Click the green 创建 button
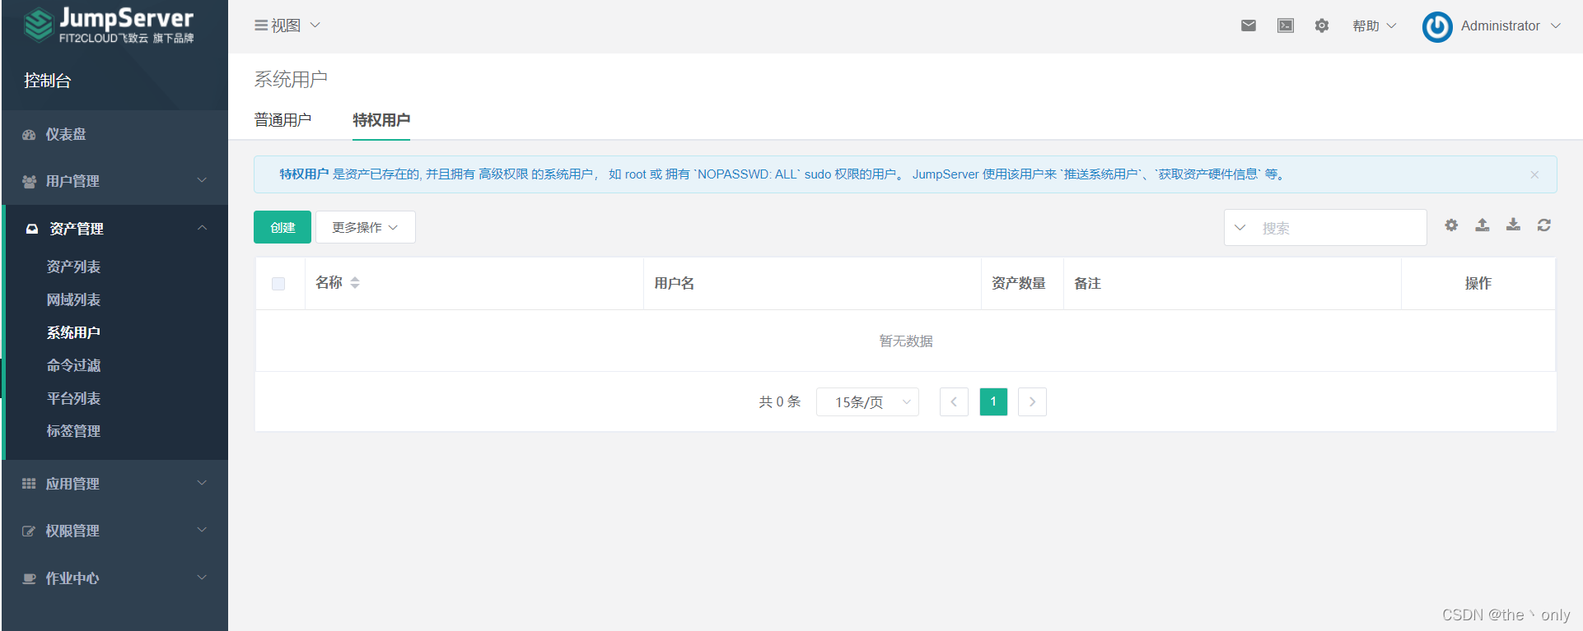Viewport: 1583px width, 631px height. tap(283, 227)
